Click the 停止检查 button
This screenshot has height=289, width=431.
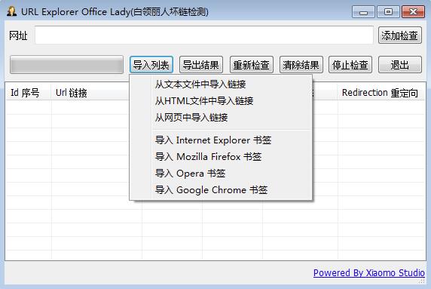tap(350, 65)
